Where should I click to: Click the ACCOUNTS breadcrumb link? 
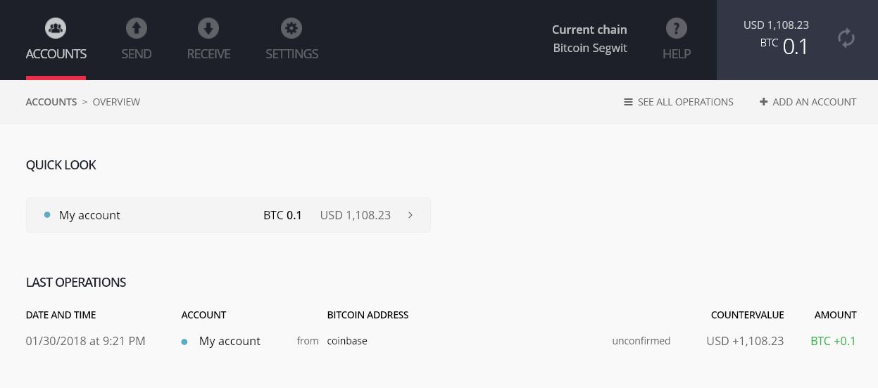coord(51,102)
